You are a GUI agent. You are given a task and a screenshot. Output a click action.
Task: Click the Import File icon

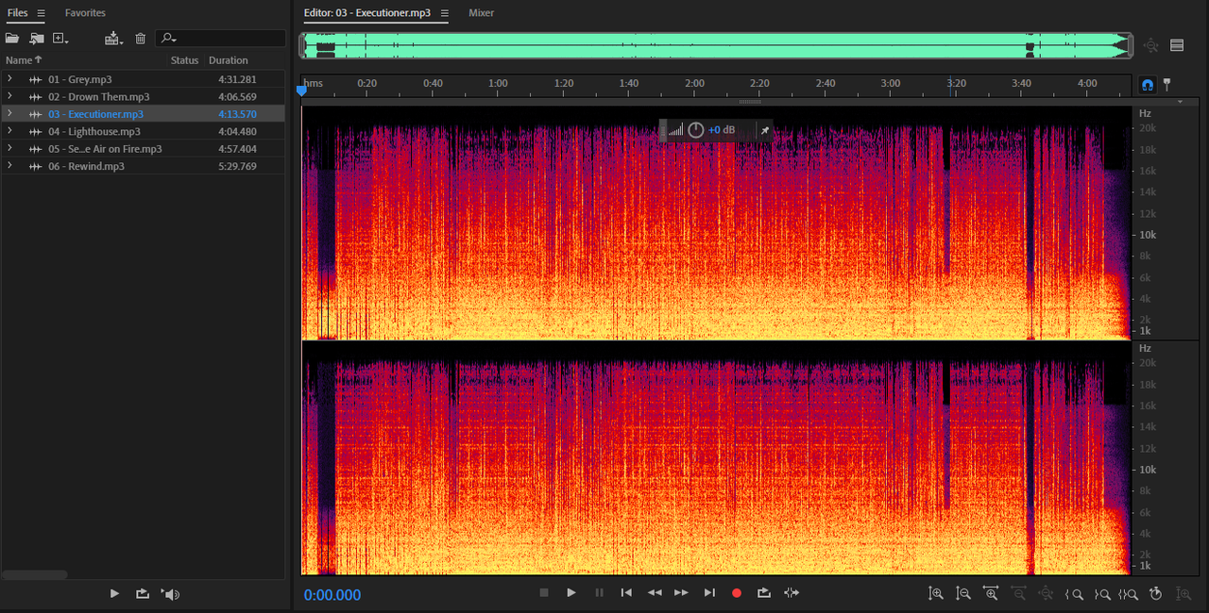37,39
